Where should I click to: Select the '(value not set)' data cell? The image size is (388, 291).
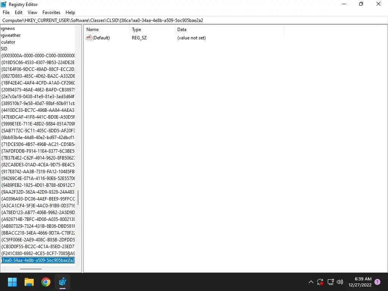click(191, 38)
